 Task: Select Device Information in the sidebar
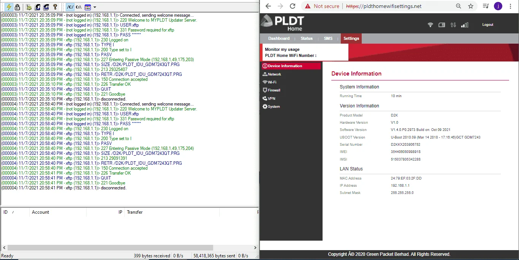[x=291, y=66]
